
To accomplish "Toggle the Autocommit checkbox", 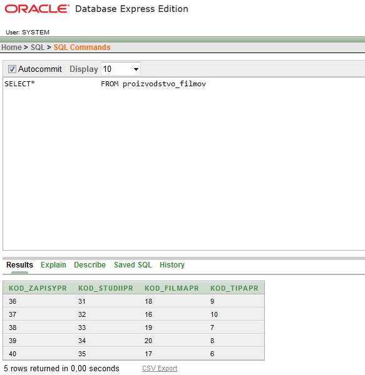I will (x=12, y=69).
